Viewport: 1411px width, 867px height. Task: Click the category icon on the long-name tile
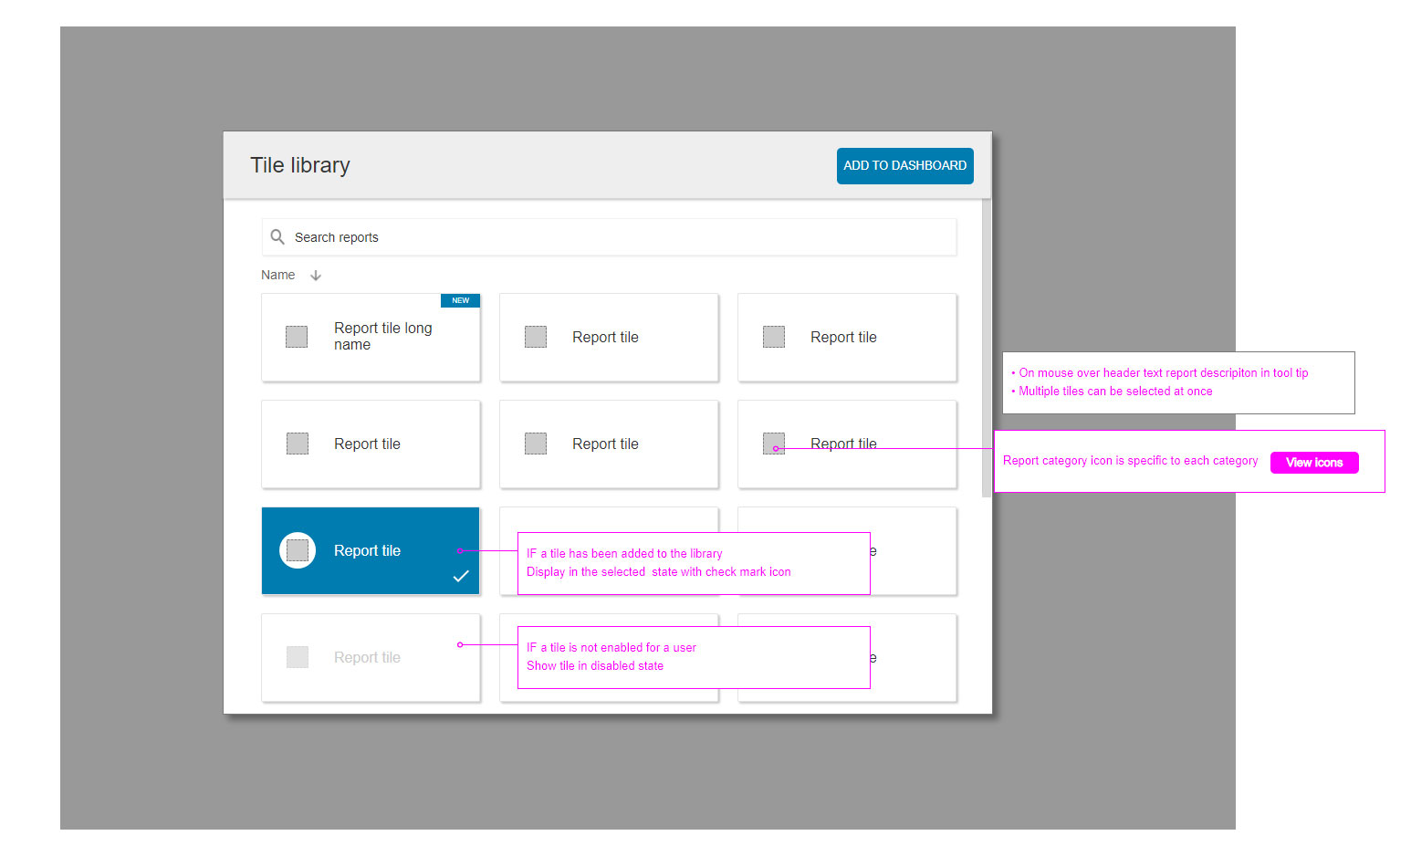(297, 337)
